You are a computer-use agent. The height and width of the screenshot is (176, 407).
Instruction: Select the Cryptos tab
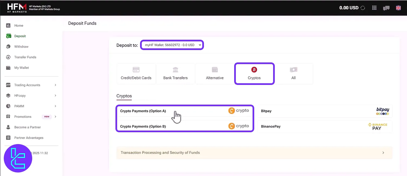[x=254, y=74]
